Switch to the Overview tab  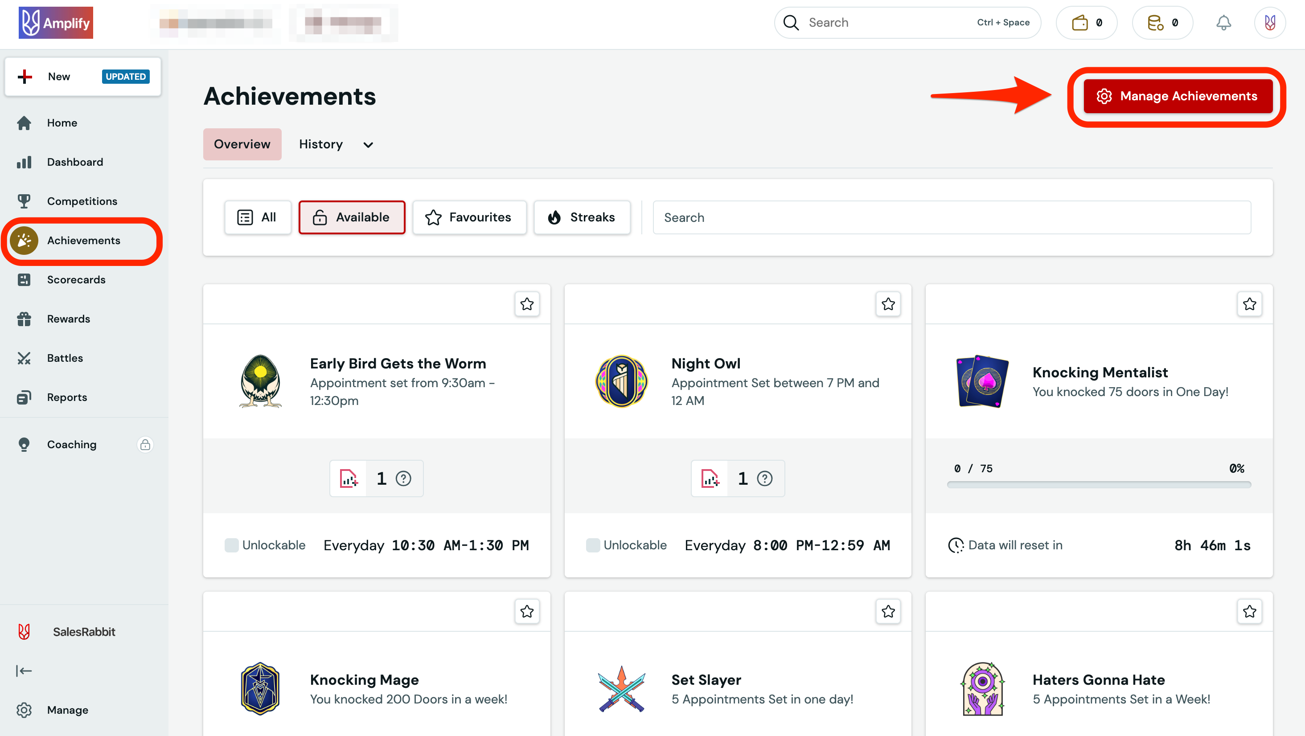coord(242,144)
